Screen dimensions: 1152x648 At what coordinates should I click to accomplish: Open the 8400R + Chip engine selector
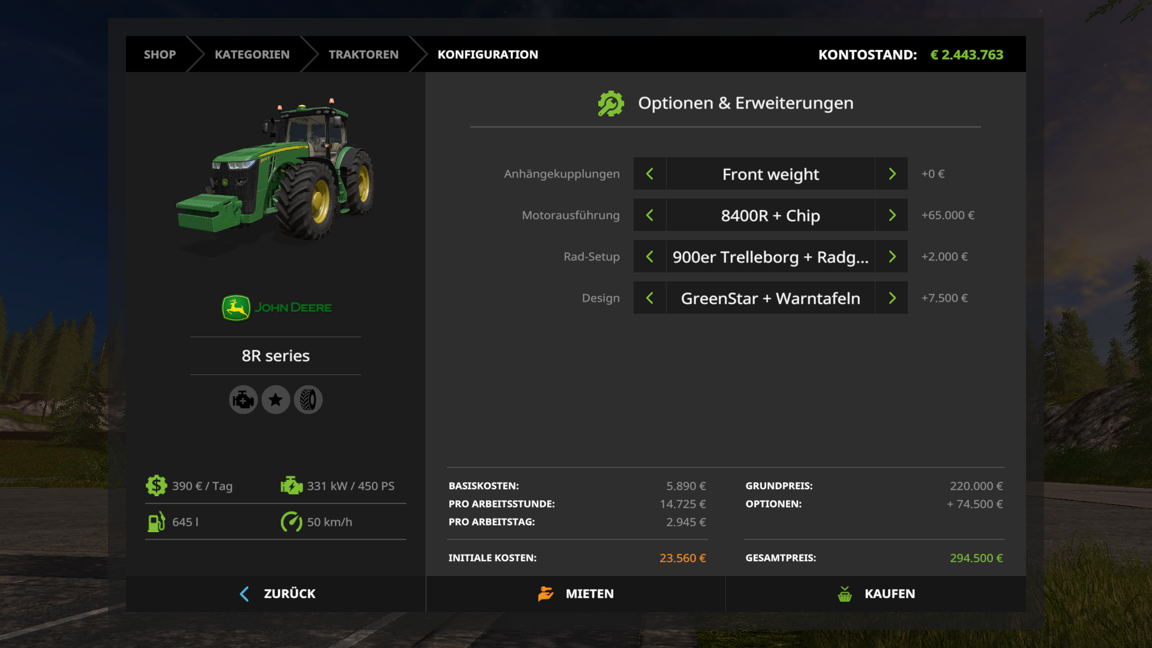pyautogui.click(x=770, y=215)
